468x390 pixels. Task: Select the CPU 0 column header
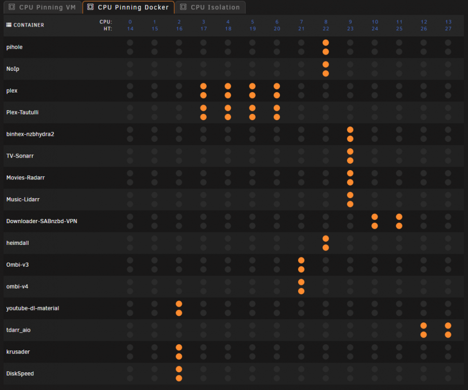(x=130, y=22)
